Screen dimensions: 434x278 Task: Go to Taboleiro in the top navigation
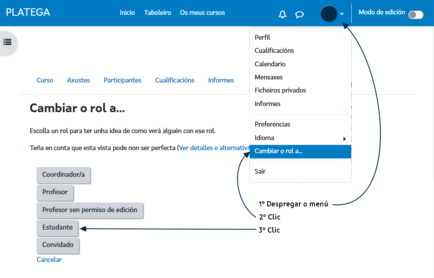pos(157,13)
